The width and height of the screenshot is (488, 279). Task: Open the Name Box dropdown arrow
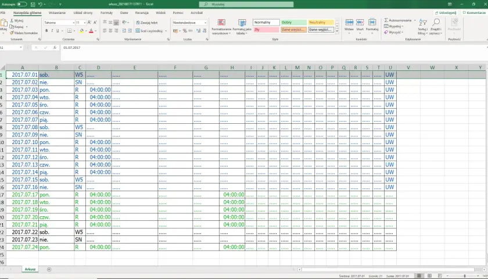tap(21, 48)
